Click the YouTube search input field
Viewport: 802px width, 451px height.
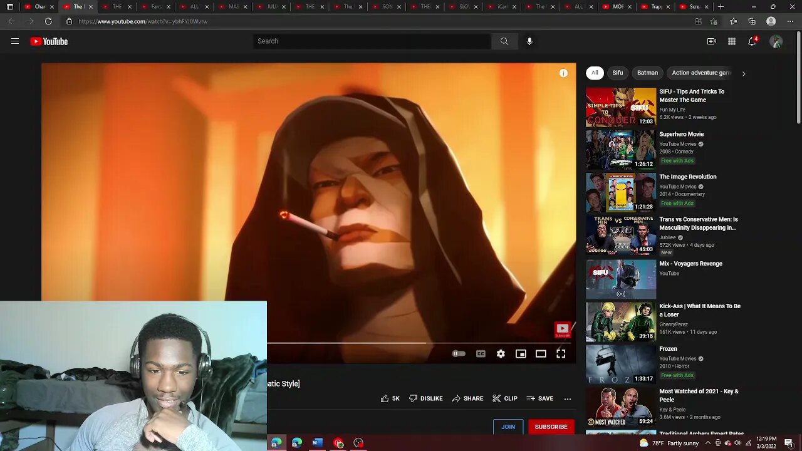tap(372, 41)
